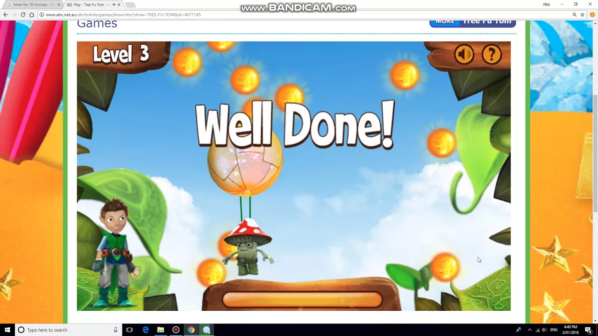Click the Type here to search box
Image resolution: width=598 pixels, height=336 pixels.
[68, 330]
